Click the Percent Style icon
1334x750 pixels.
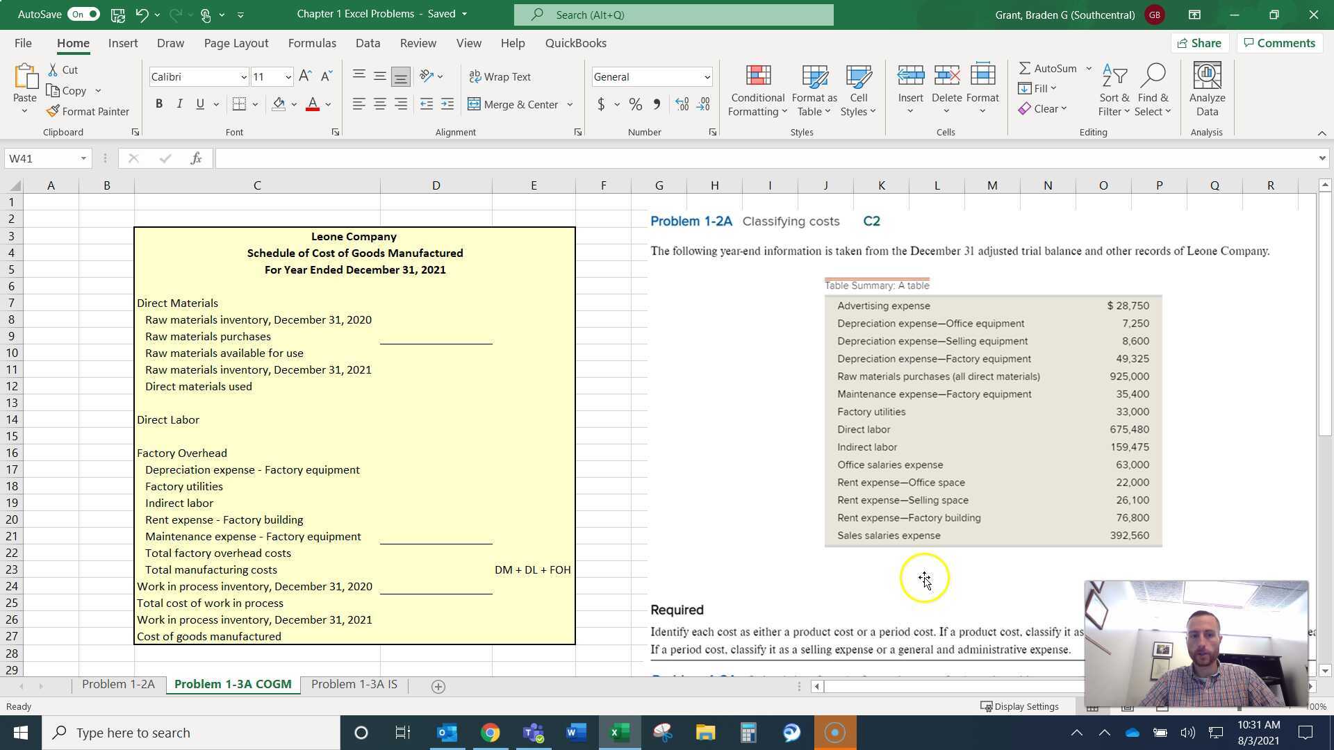click(x=634, y=103)
